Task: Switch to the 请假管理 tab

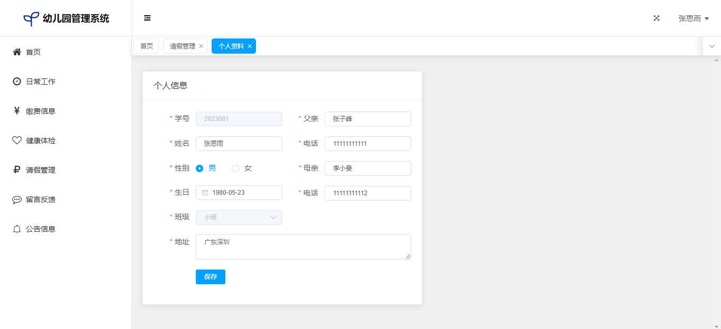Action: pos(182,46)
